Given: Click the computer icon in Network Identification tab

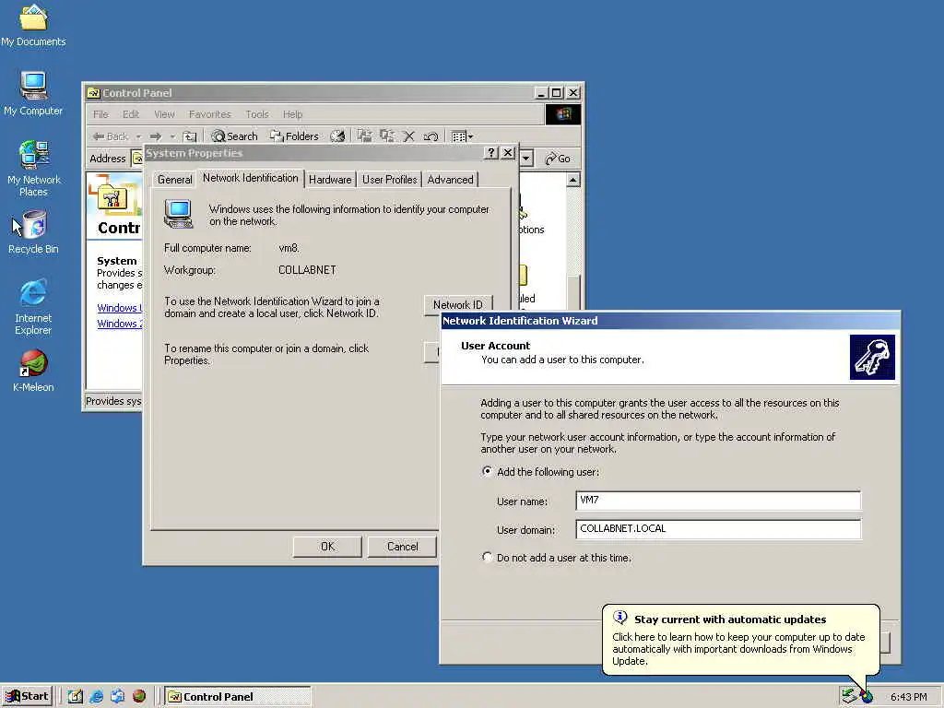Looking at the screenshot, I should pos(178,214).
